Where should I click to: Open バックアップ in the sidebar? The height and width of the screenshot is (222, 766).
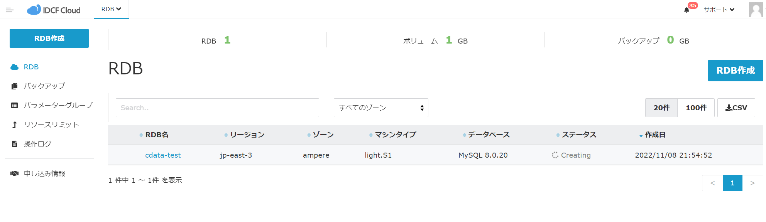coord(44,86)
